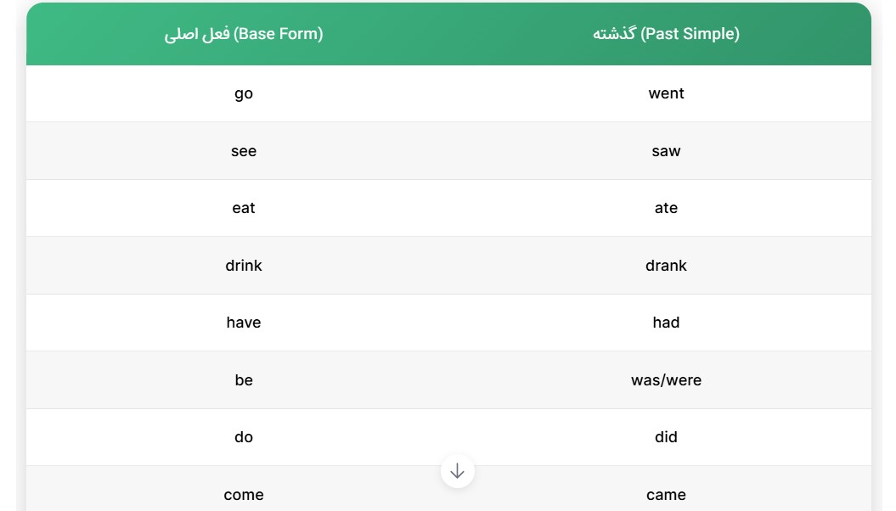Click the green "فعل اصلی (Base Form)" header
The width and height of the screenshot is (896, 511).
tap(243, 34)
